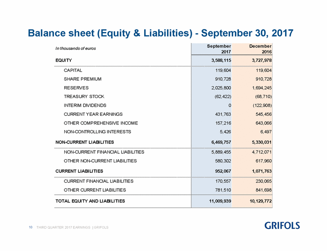Image resolution: width=327 pixels, height=251 pixels.
Task: Click reserves value 2,025,800
Action: pyautogui.click(x=221, y=88)
